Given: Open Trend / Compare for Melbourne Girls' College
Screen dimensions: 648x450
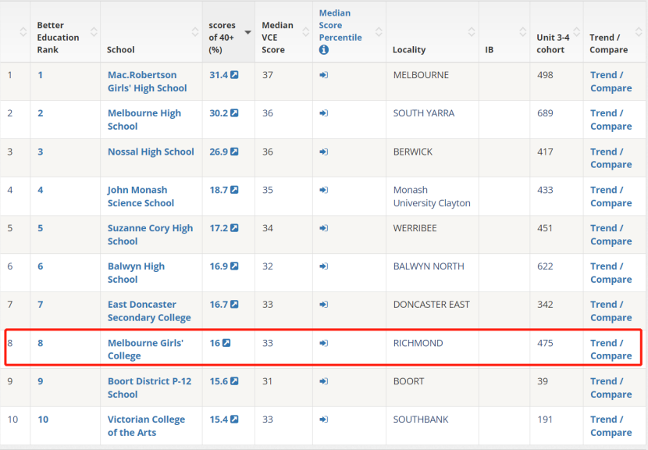Looking at the screenshot, I should point(611,349).
